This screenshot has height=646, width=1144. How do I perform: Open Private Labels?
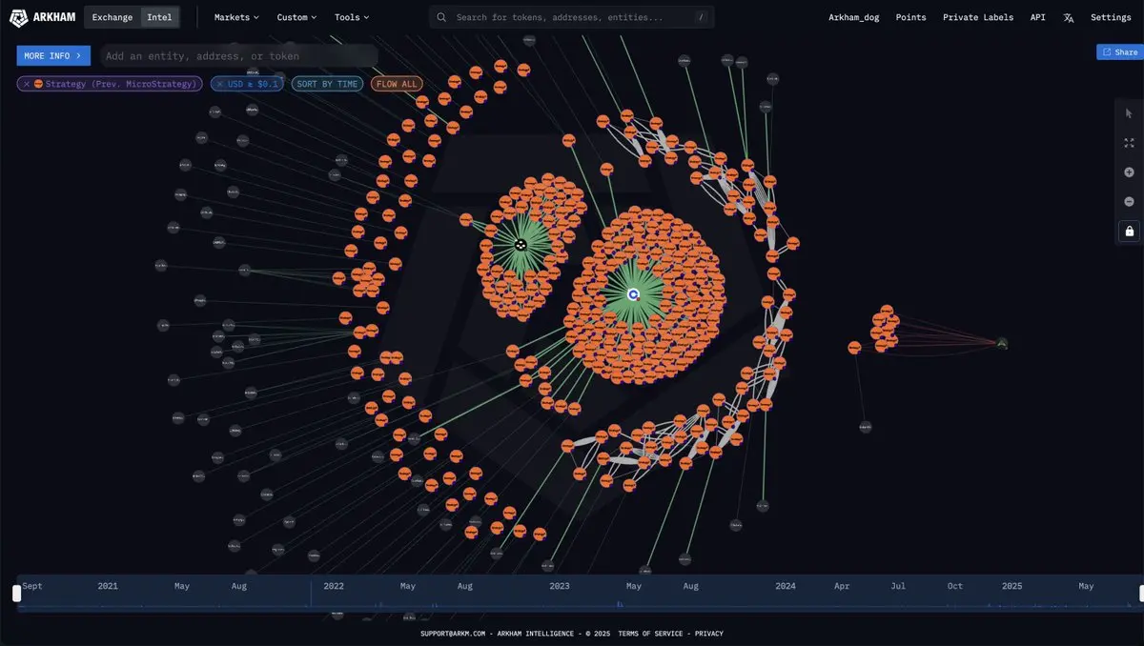(x=978, y=17)
